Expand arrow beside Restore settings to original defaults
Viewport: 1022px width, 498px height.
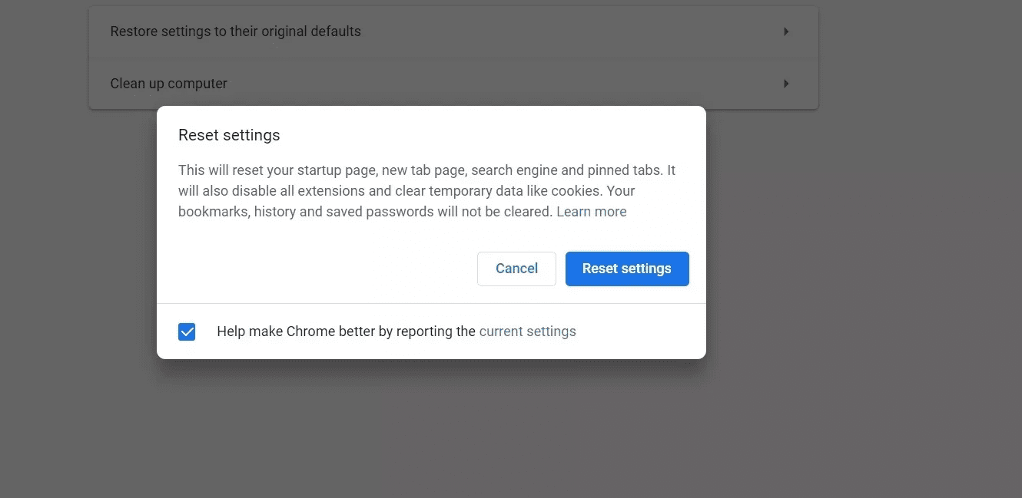786,31
